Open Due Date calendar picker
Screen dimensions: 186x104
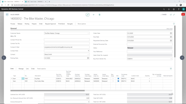171,37
